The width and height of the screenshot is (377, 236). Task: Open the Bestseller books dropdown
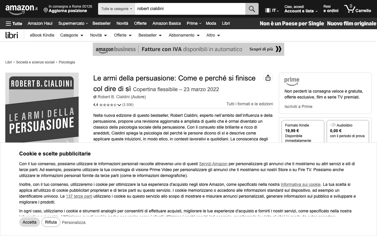[150, 35]
